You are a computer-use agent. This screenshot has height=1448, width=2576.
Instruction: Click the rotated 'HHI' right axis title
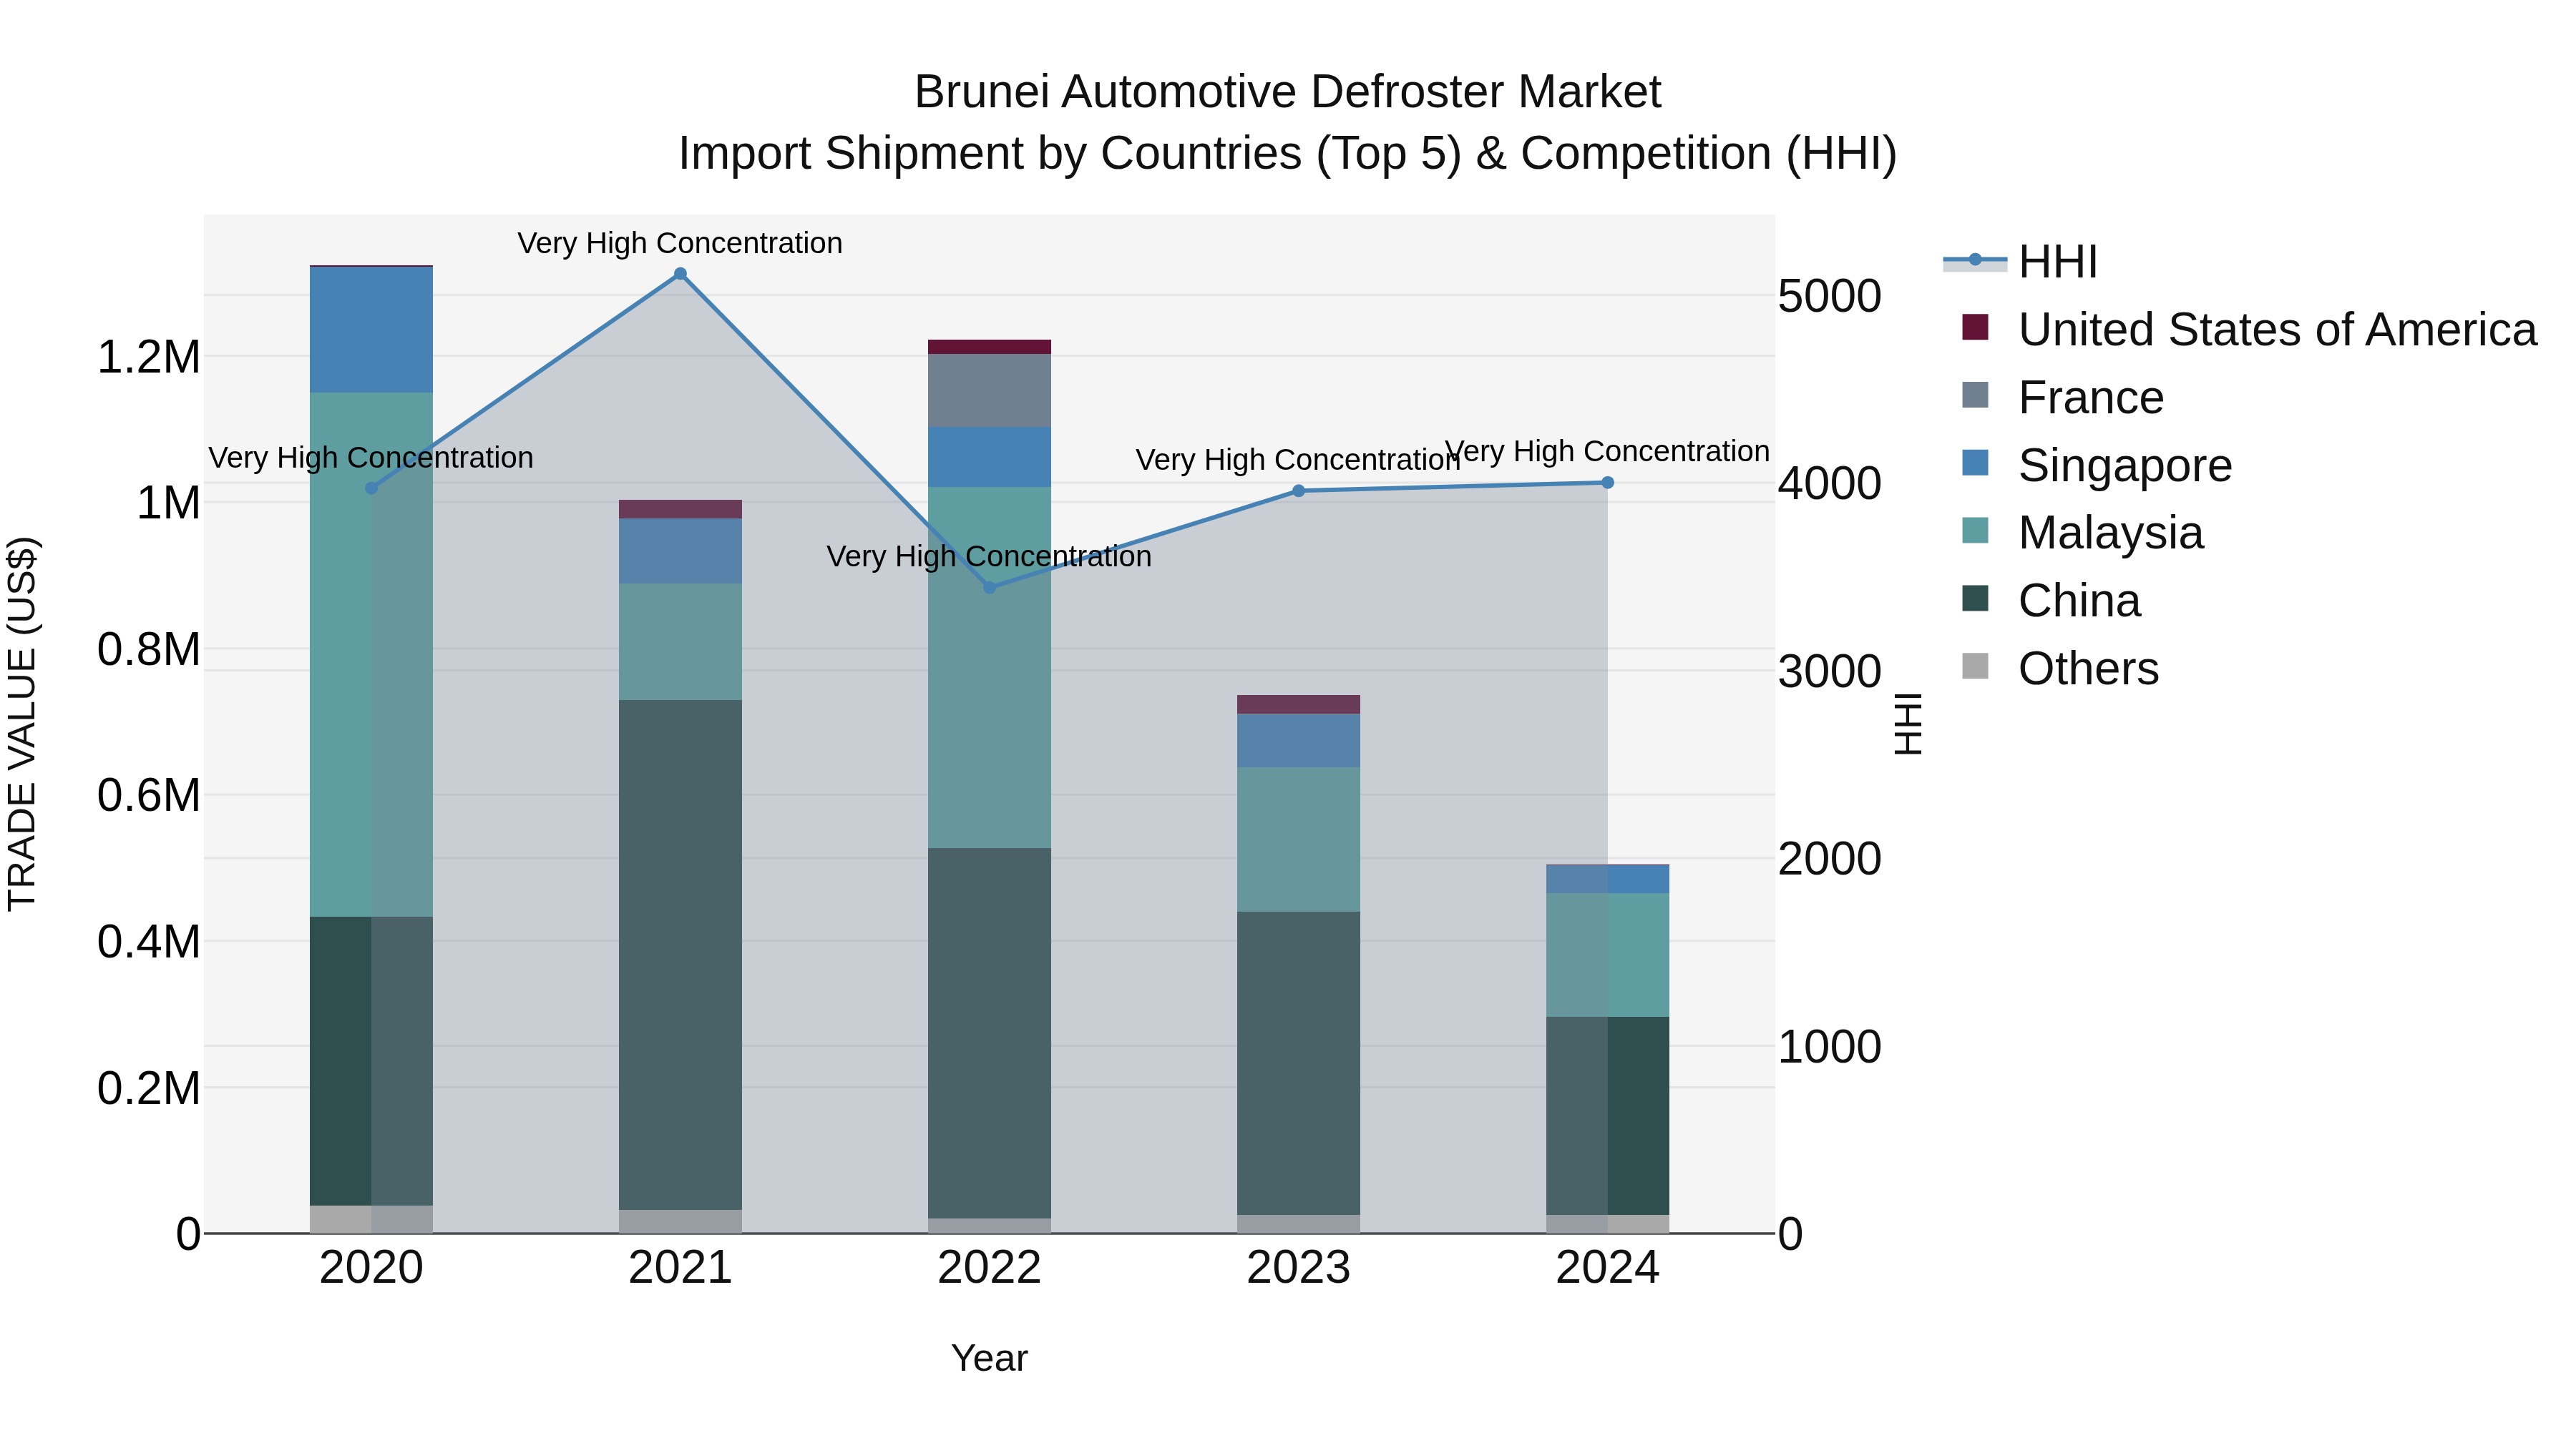coord(1908,724)
